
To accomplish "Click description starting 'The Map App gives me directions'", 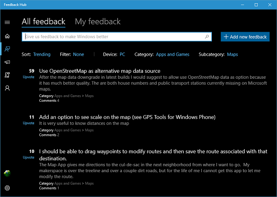I will pos(150,171).
